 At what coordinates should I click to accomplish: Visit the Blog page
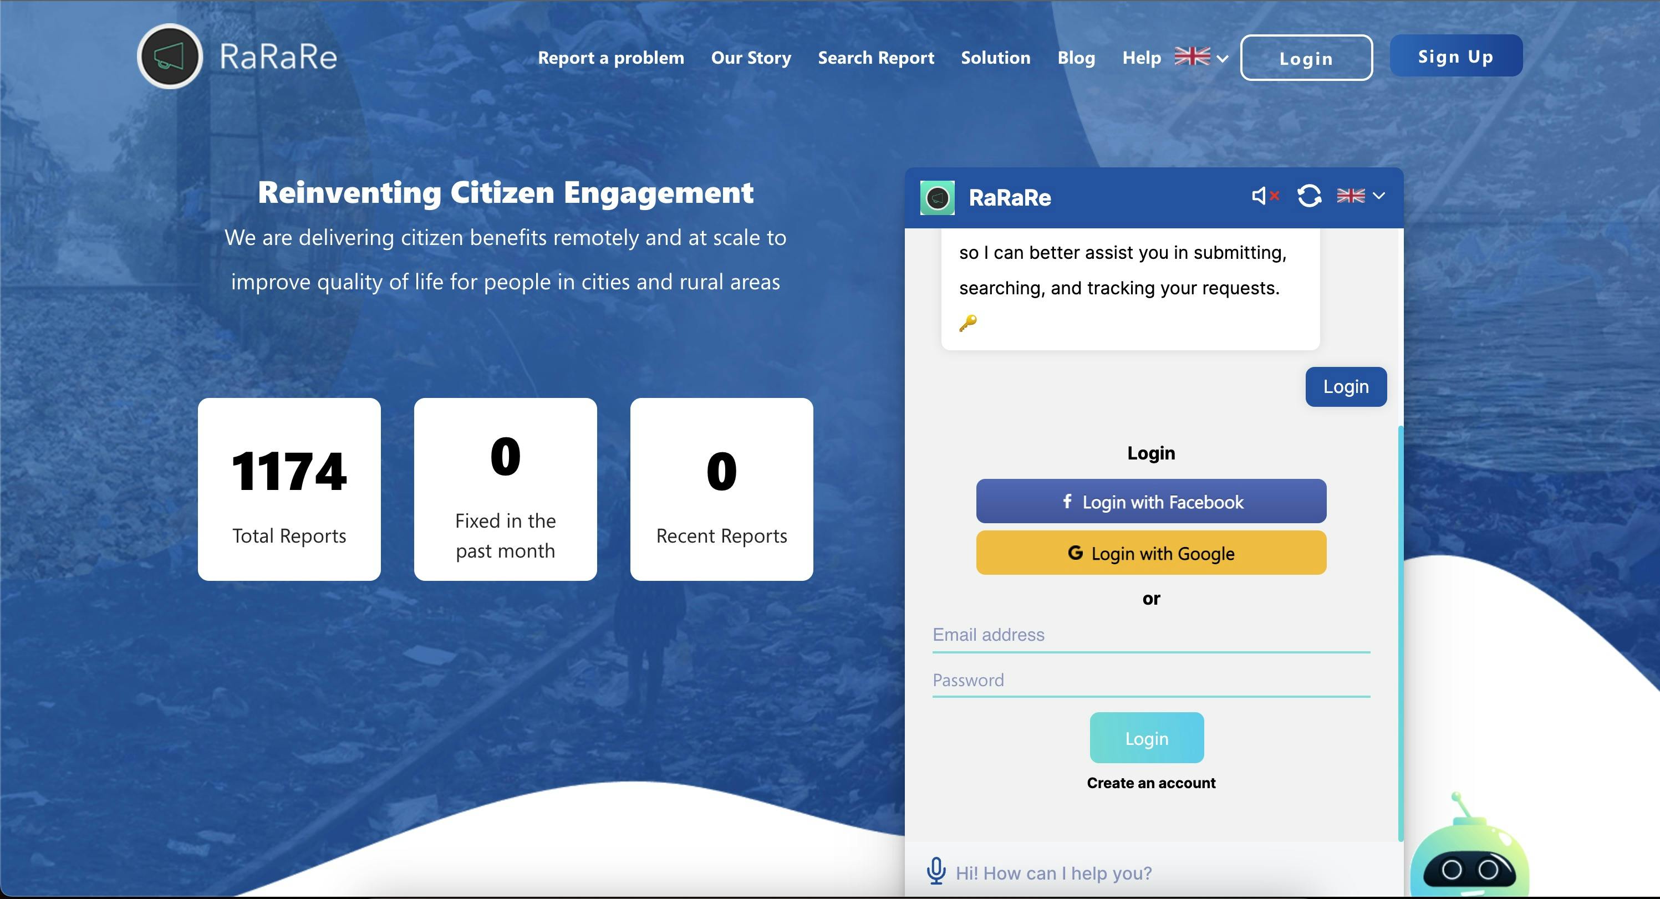click(x=1076, y=58)
